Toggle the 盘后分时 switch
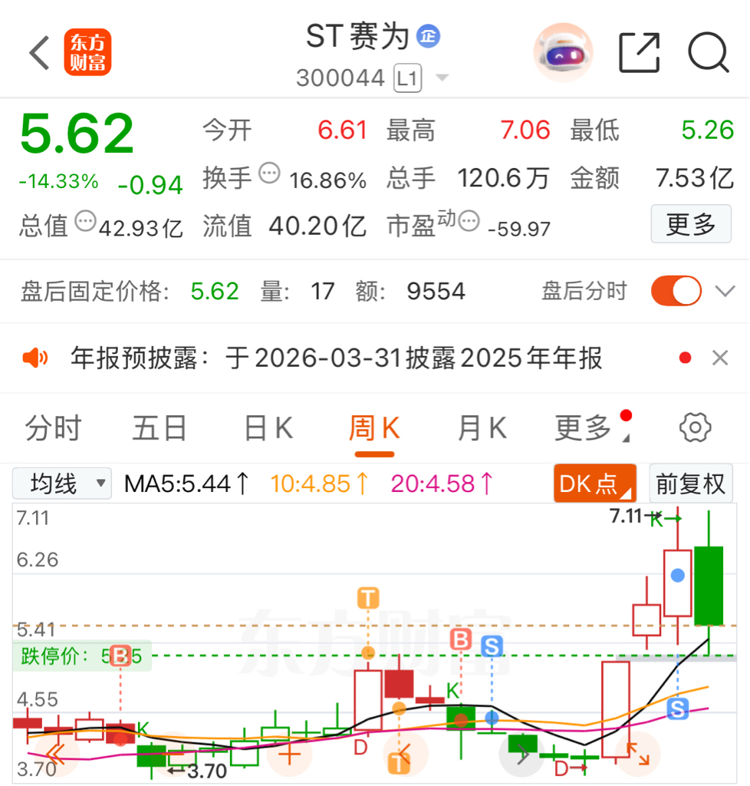Image resolution: width=750 pixels, height=786 pixels. click(x=676, y=291)
